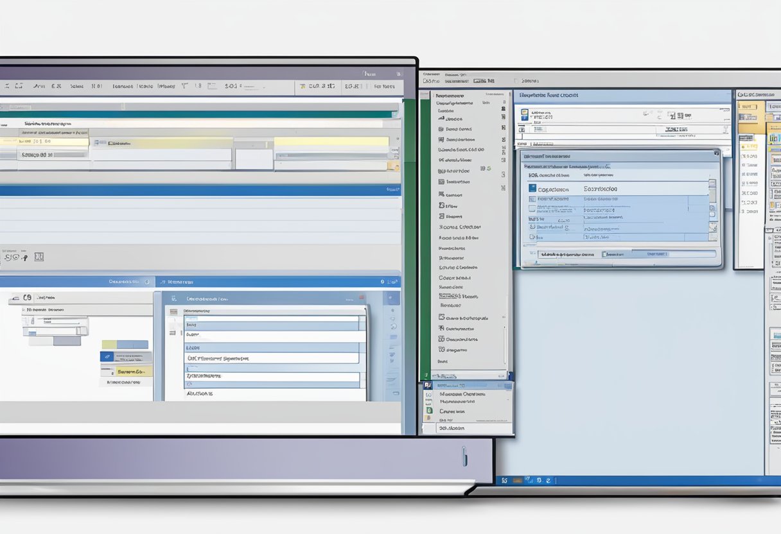Click the framed square icon above the lower-left panel

point(39,257)
